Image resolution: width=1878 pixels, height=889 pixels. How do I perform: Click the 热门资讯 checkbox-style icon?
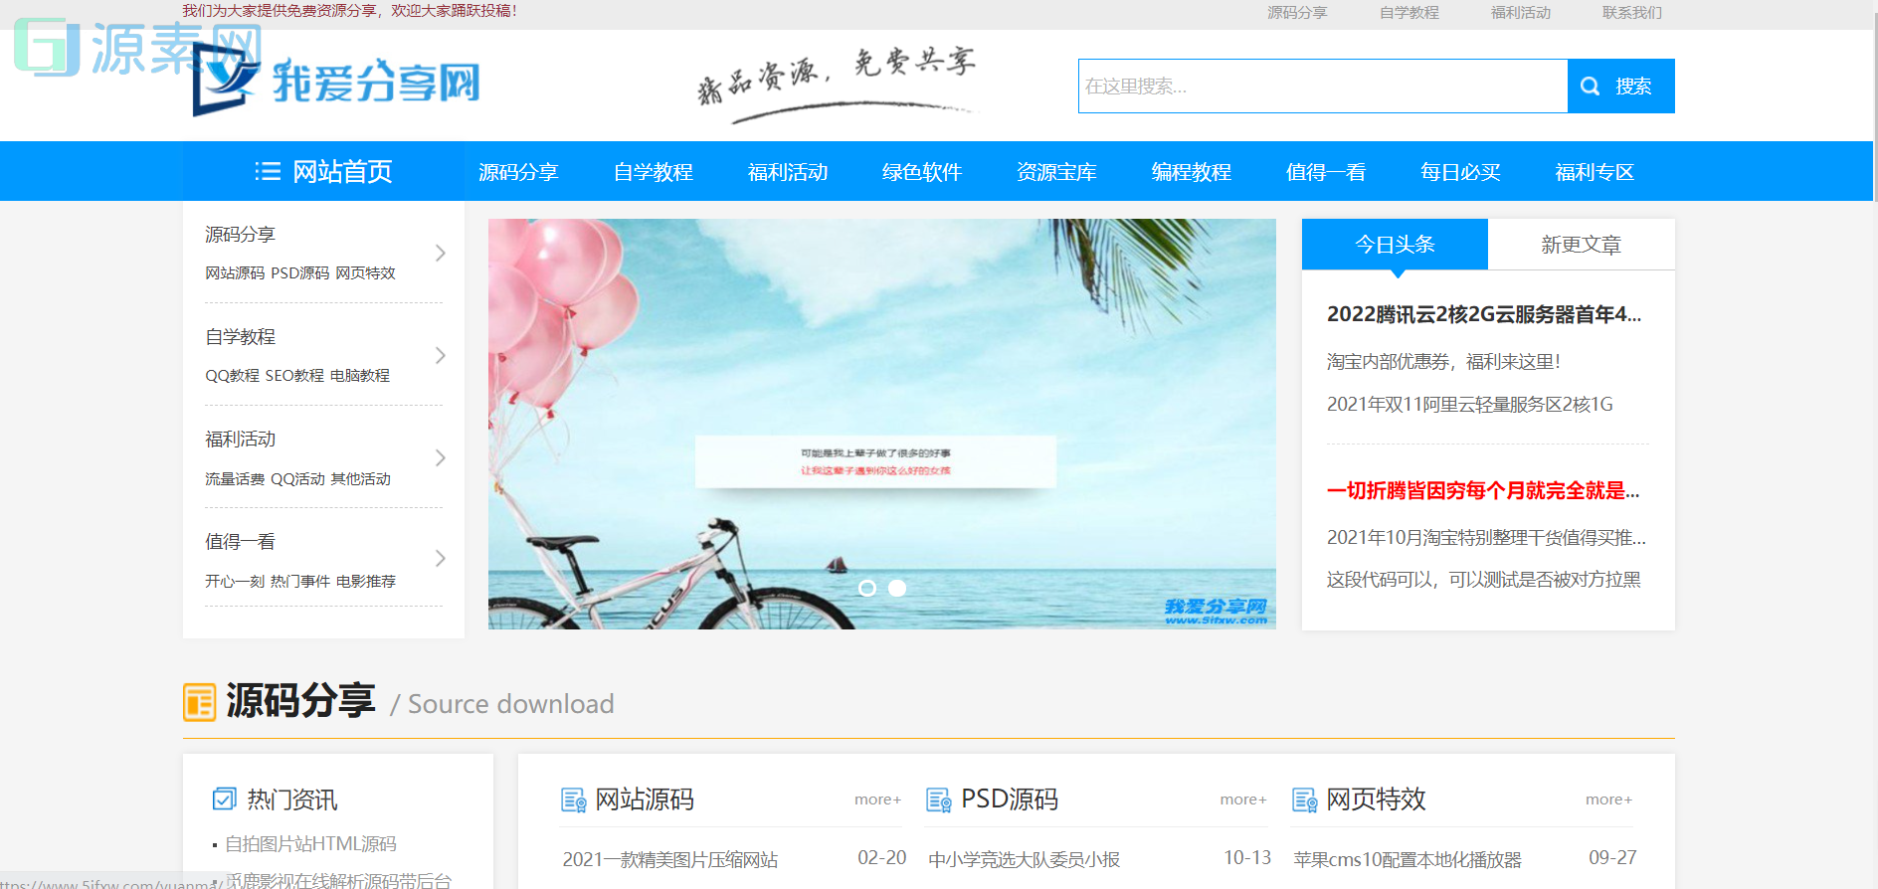225,799
